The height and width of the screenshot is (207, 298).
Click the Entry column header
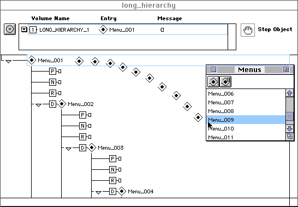109,19
